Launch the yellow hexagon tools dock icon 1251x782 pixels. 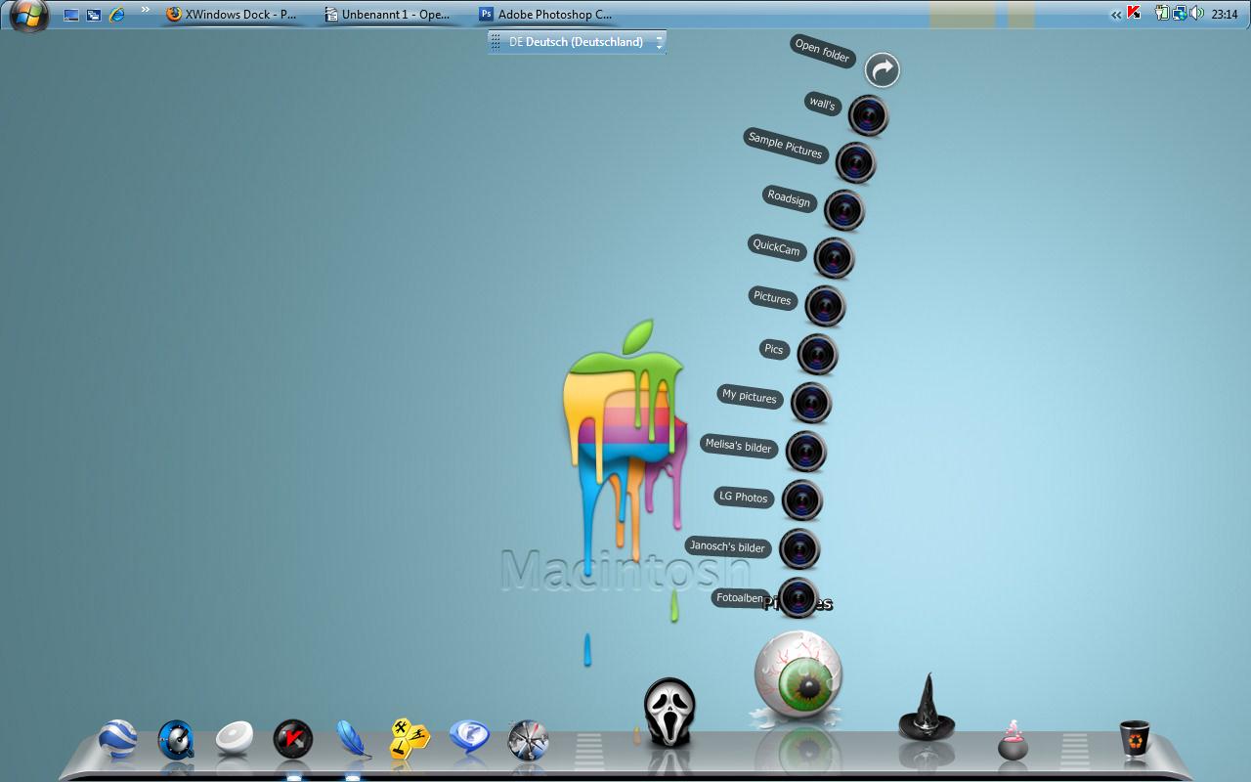(410, 739)
